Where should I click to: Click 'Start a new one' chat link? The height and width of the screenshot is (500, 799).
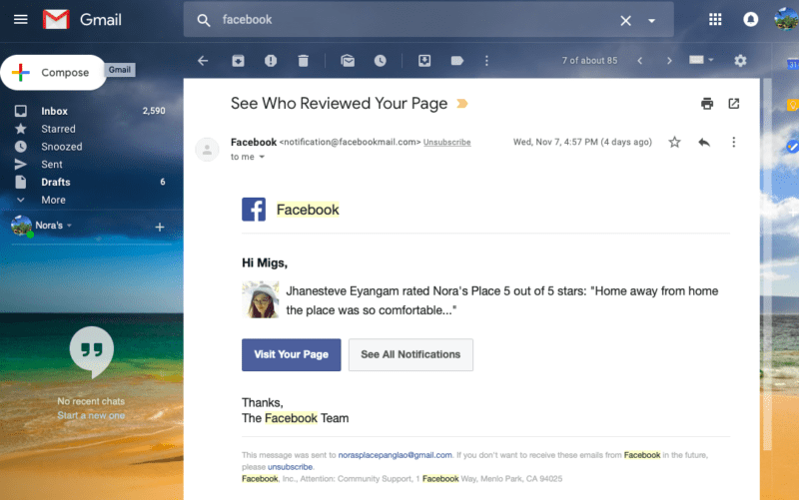pos(91,415)
